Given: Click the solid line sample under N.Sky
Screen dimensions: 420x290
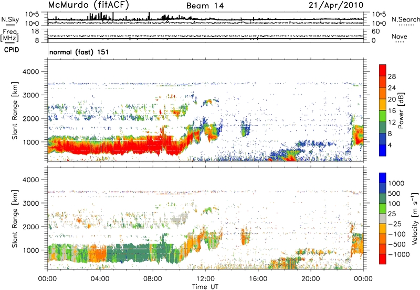Looking at the screenshot, I should [10, 25].
